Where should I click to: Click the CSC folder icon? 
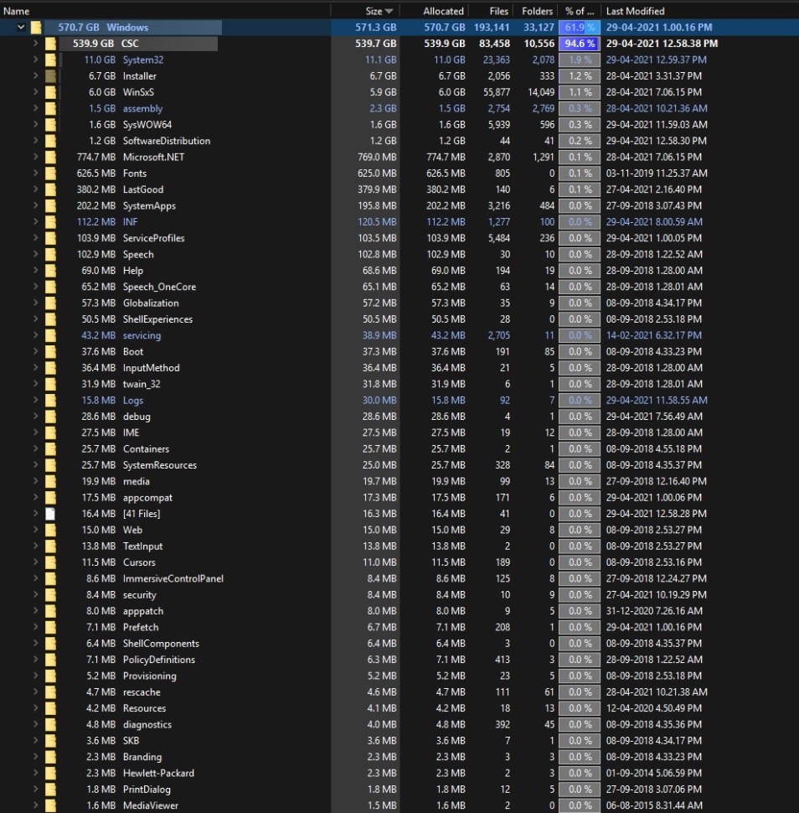click(50, 43)
